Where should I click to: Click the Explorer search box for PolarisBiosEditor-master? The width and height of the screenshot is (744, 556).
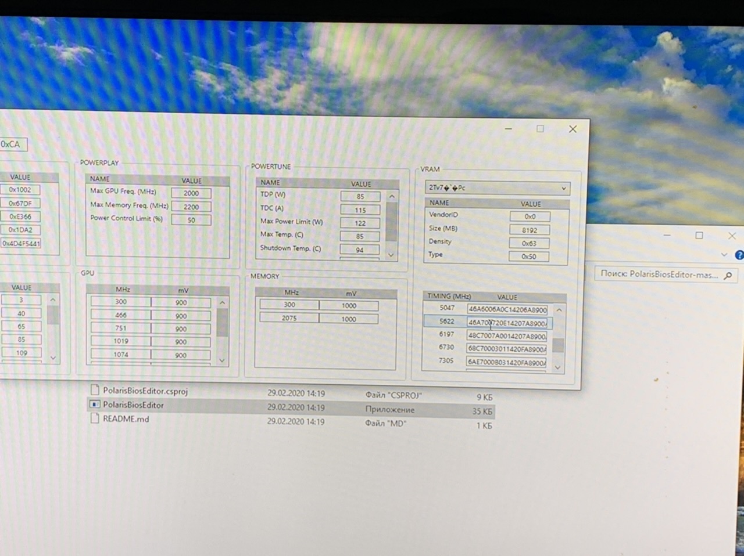coord(666,275)
